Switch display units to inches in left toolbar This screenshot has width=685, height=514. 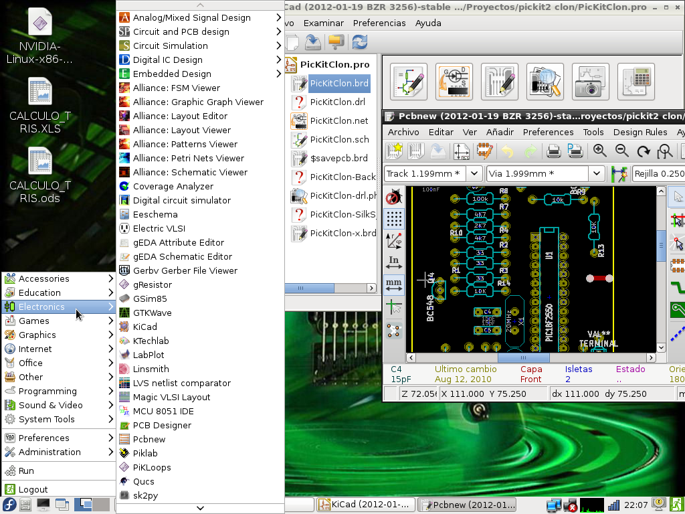(394, 260)
